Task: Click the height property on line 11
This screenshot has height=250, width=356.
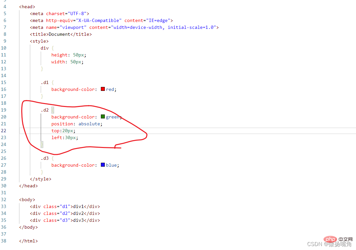Action: (60, 55)
